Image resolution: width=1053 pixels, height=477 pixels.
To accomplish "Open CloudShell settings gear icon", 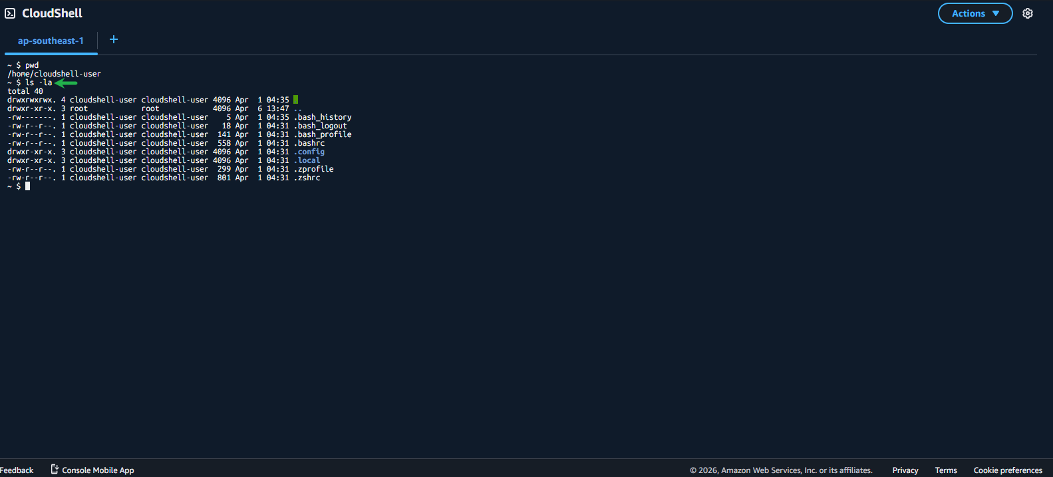I will pos(1028,13).
